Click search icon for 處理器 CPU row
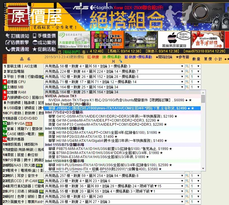Viewport: 229px width, 205px height. (x=187, y=82)
